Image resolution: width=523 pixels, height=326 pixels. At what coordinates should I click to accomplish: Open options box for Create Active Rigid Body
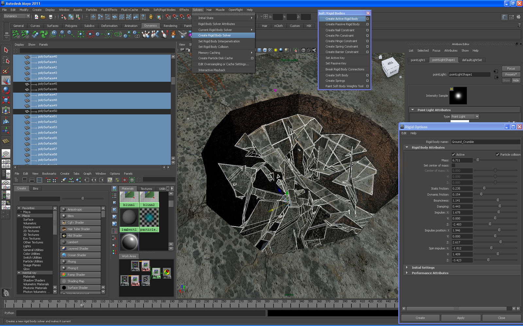coord(367,19)
